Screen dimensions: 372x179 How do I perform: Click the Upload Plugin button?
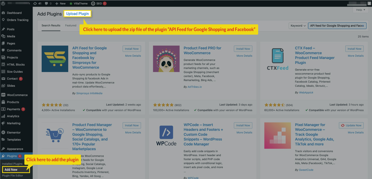(x=77, y=14)
